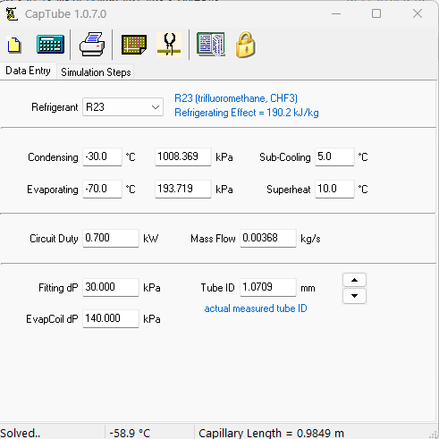Close the CapTube window
Image resolution: width=439 pixels, height=439 pixels.
[418, 13]
